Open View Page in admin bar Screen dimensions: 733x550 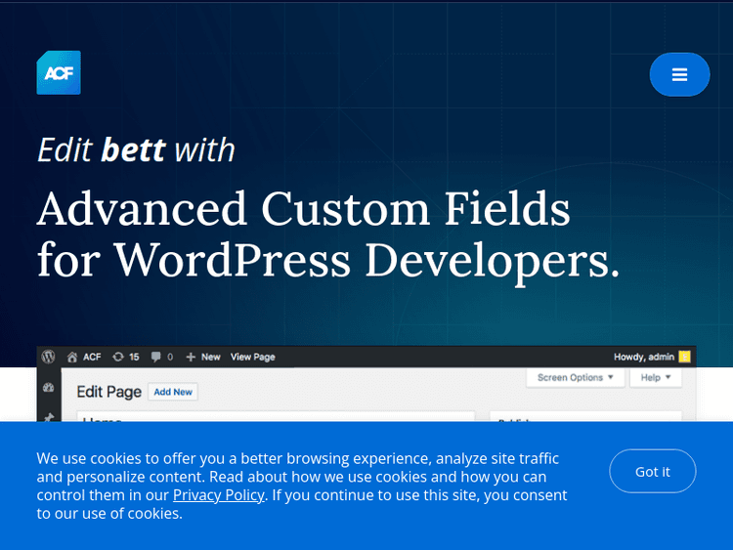[x=252, y=357]
